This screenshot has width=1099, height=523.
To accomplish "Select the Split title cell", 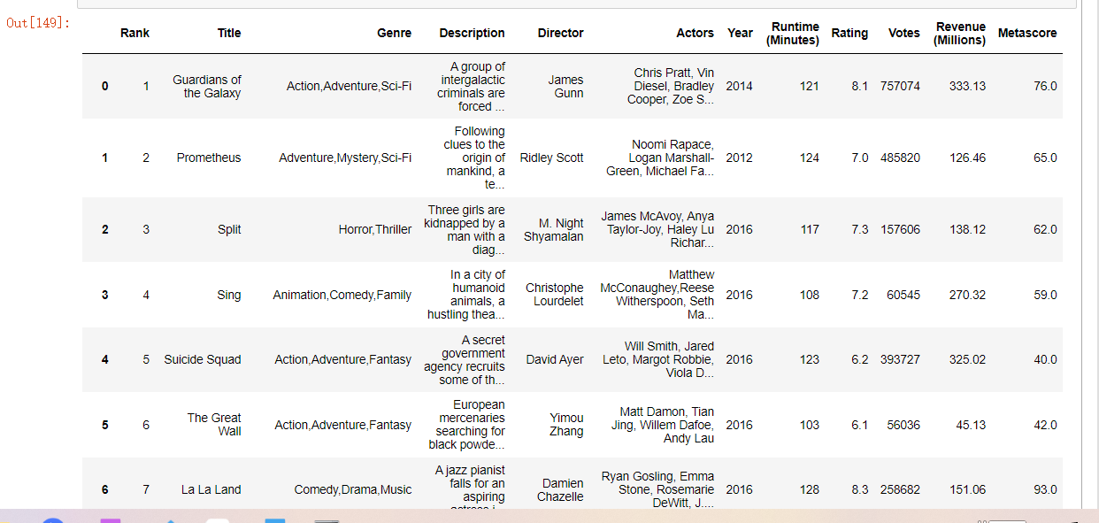I will 229,229.
